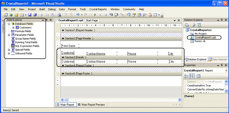
Task: Open the Debug menu
Action: pyautogui.click(x=52, y=9)
